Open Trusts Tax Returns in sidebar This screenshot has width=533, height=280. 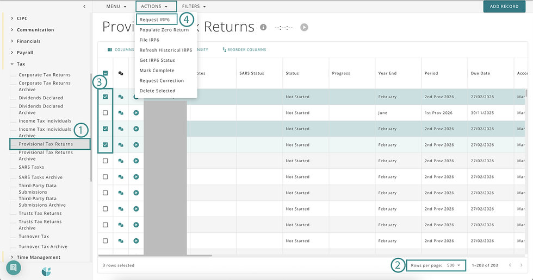[40, 213]
